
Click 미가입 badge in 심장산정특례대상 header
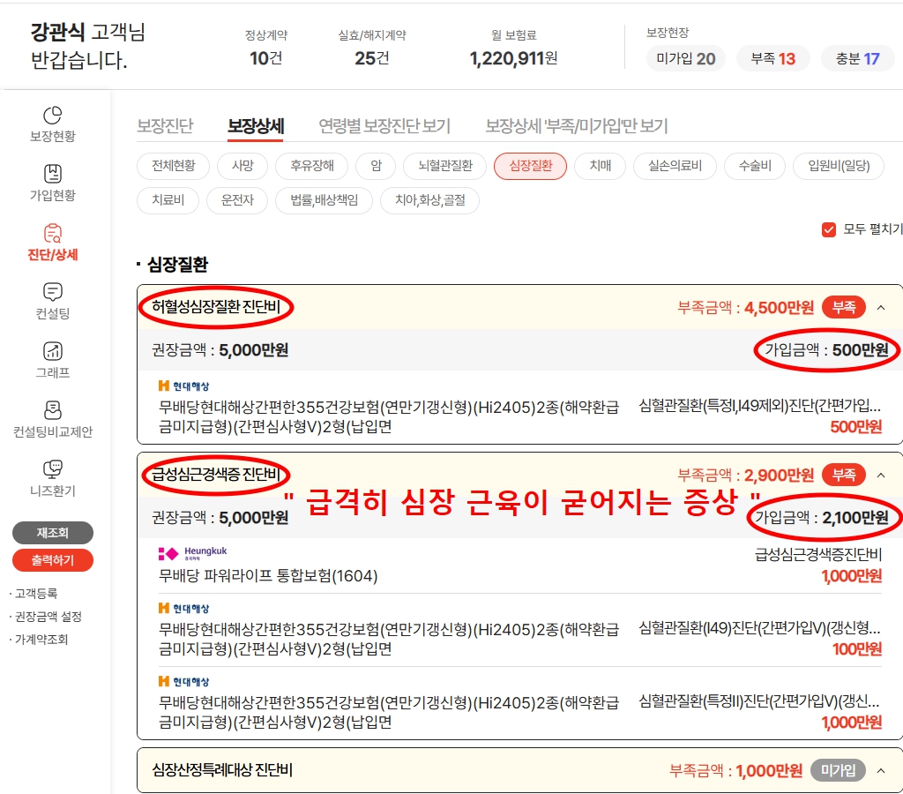point(838,771)
